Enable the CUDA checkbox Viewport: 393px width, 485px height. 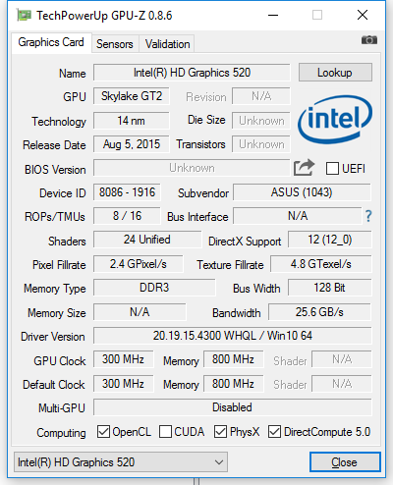pyautogui.click(x=165, y=432)
